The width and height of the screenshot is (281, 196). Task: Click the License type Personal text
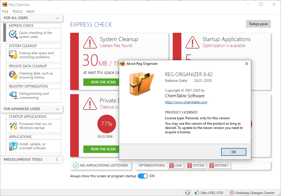(x=197, y=118)
